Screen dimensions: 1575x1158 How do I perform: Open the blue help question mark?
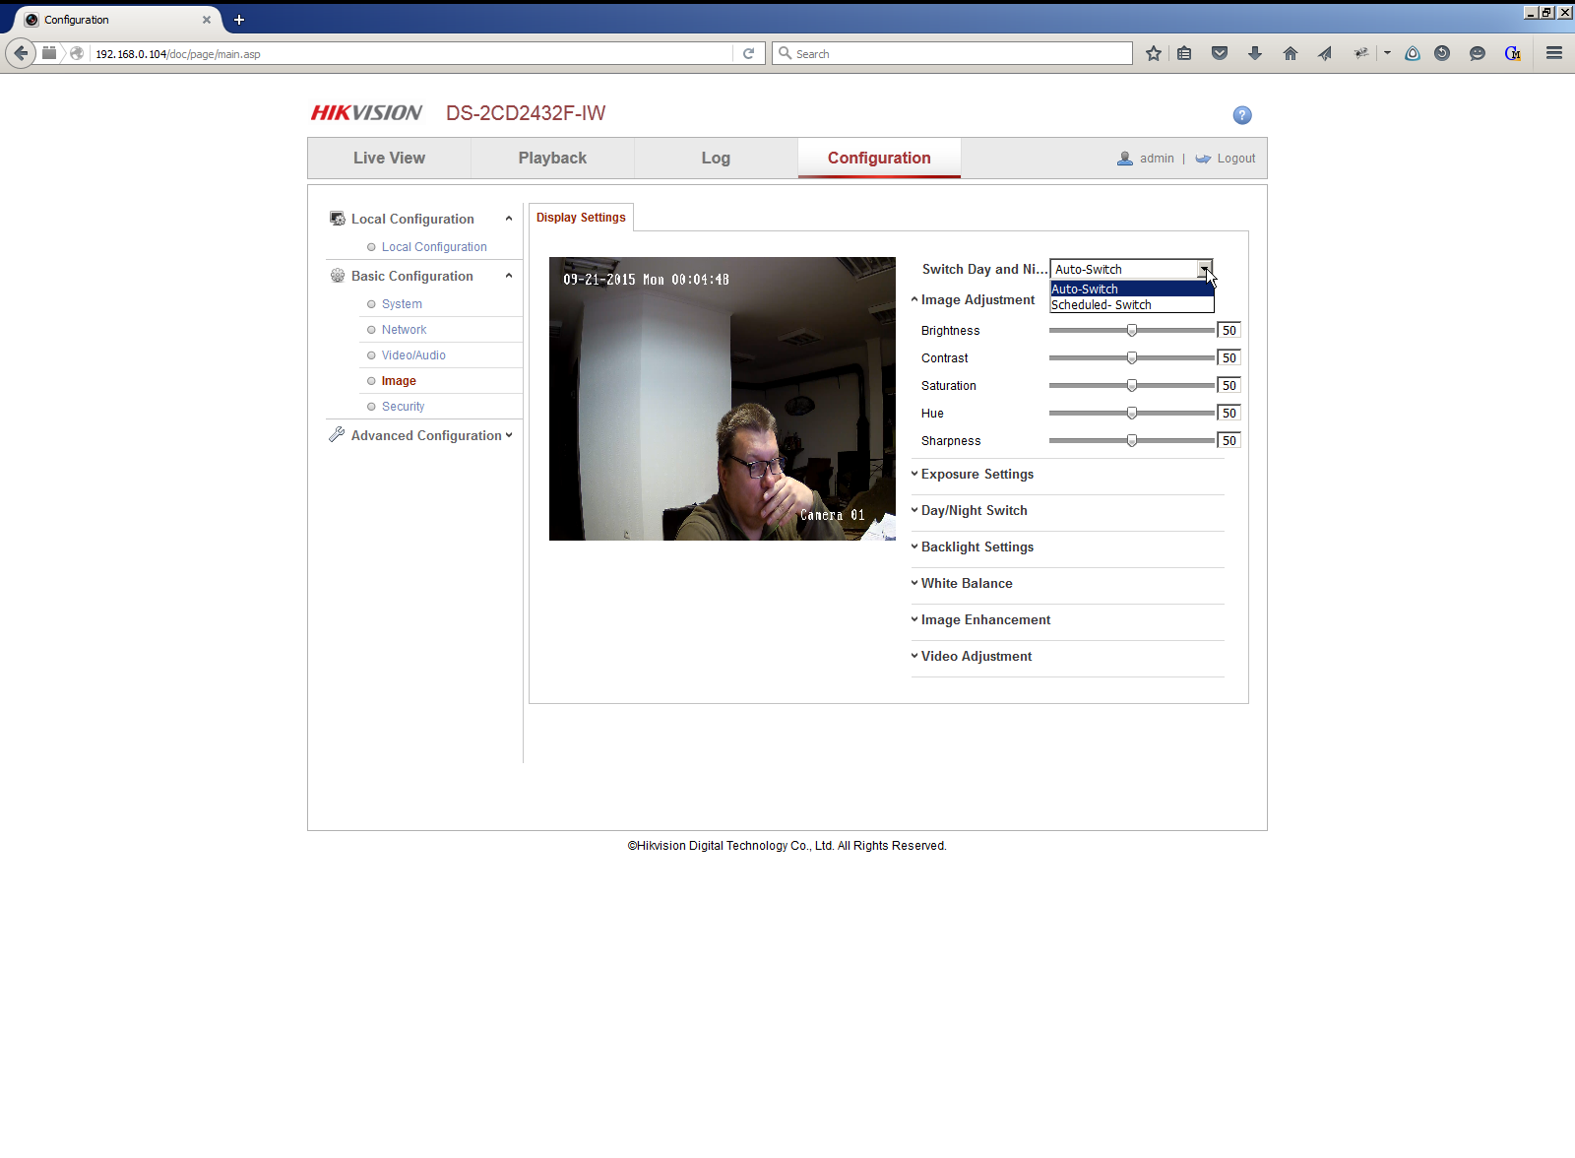click(1242, 115)
